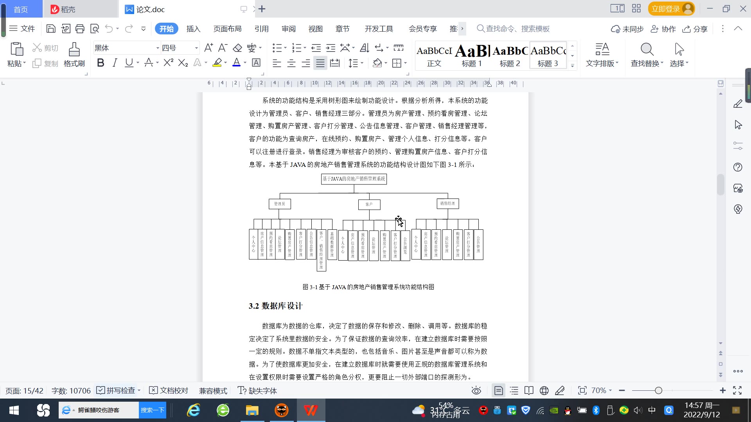Expand the zoom percentage dropdown

pos(610,390)
